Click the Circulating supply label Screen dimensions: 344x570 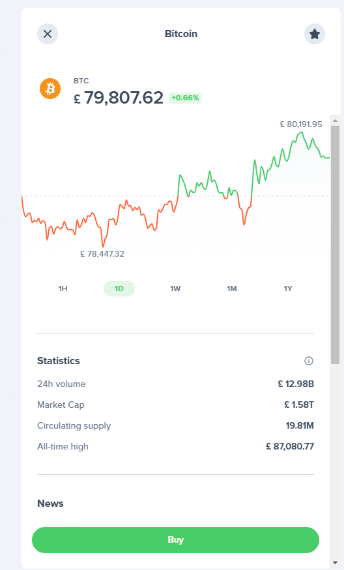coord(74,425)
